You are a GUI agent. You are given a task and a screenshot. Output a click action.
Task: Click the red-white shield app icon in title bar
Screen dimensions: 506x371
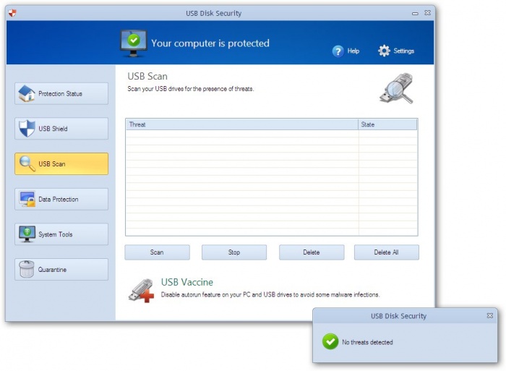12,13
